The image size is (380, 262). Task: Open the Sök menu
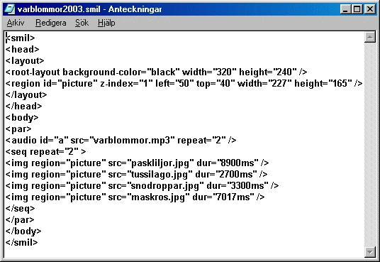click(82, 23)
